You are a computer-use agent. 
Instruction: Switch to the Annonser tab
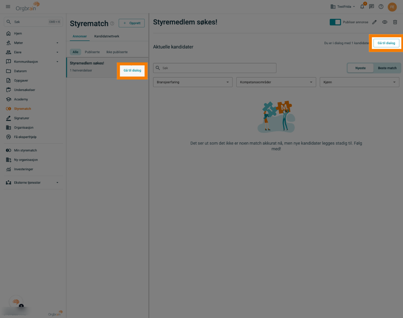click(x=80, y=36)
